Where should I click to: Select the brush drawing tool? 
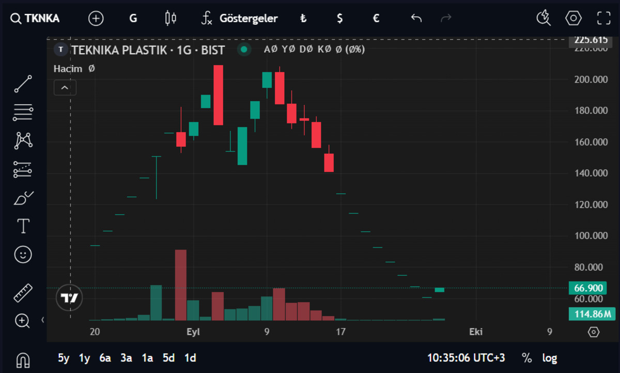coord(23,198)
